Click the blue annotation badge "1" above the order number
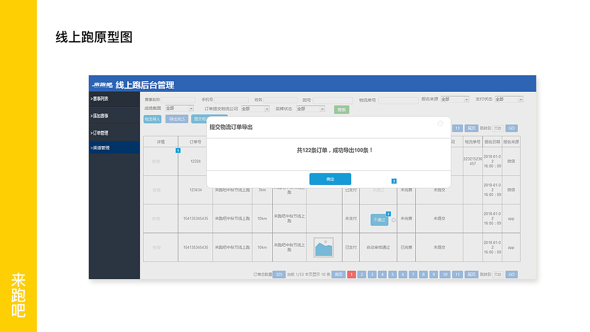Image resolution: width=590 pixels, height=332 pixels. coord(178,150)
